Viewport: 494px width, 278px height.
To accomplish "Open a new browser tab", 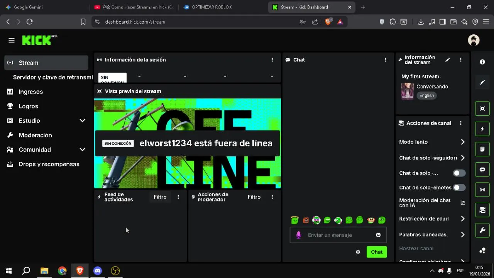I will 363,7.
